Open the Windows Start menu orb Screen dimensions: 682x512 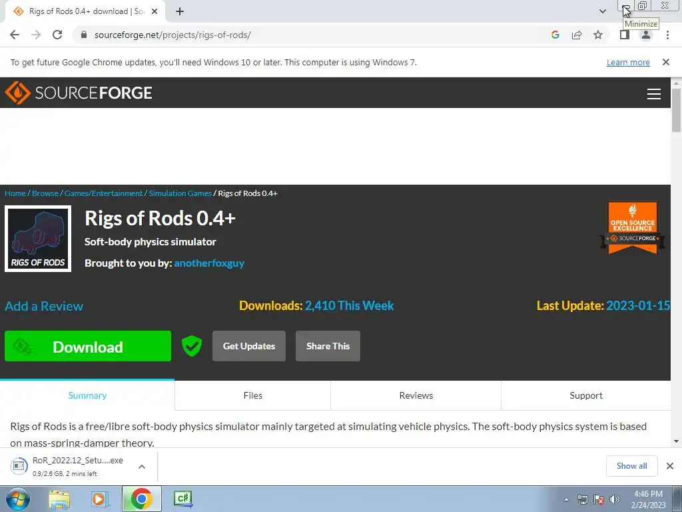[18, 499]
